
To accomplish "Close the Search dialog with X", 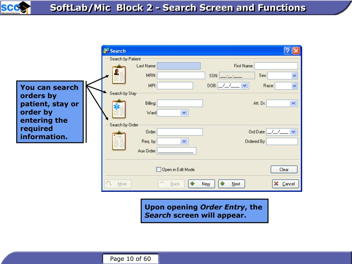I will coord(296,51).
